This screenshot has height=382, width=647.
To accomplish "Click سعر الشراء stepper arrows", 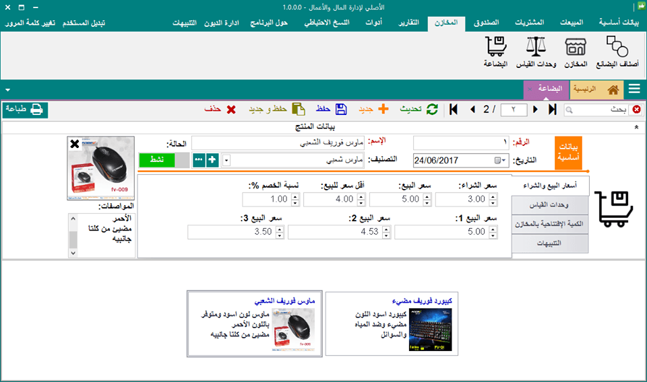I will [493, 200].
